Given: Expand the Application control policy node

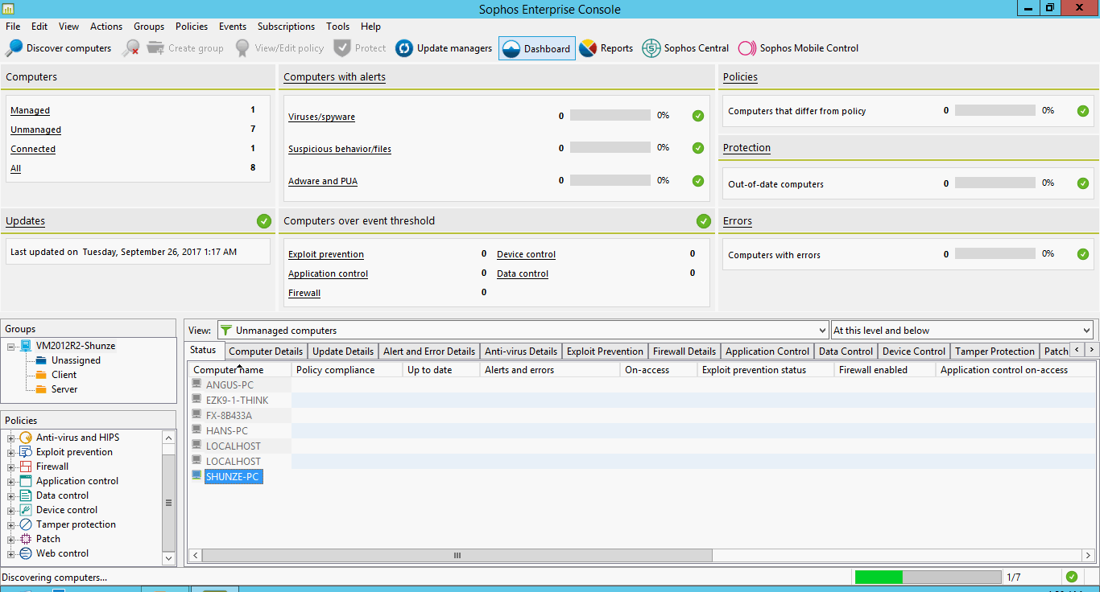Looking at the screenshot, I should coord(11,482).
